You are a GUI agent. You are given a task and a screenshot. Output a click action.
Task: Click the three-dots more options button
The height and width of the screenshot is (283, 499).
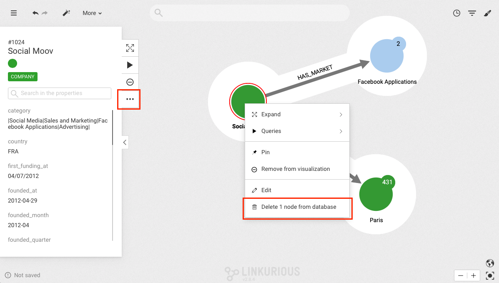[130, 99]
